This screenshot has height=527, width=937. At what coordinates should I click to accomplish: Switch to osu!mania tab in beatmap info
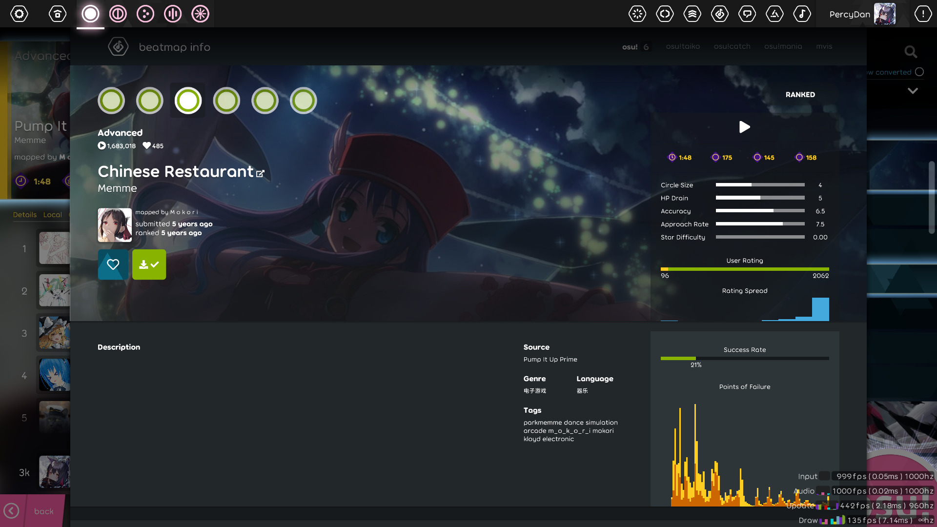(x=783, y=46)
